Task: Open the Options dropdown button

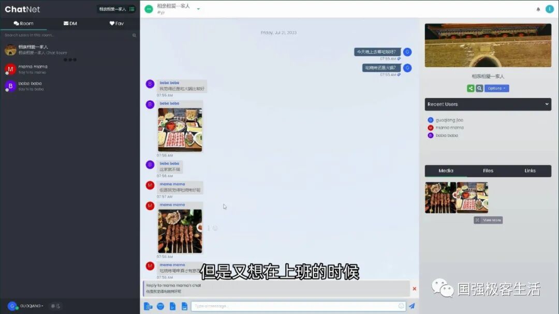Action: click(496, 88)
